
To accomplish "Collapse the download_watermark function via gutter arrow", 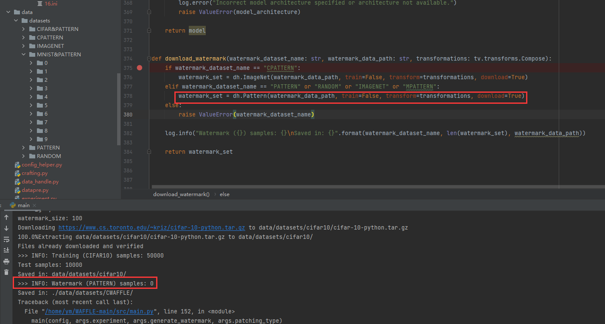I will [148, 58].
